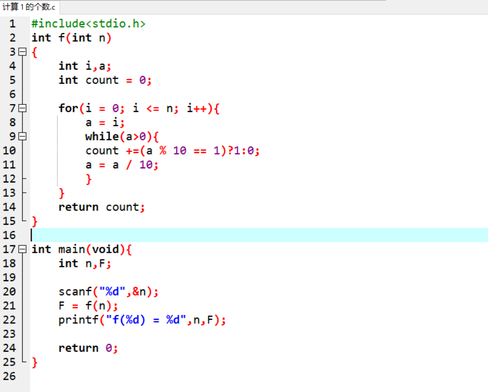Screen dimensions: 488x392
Task: Click line number 26 in the gutter
Action: pos(9,376)
